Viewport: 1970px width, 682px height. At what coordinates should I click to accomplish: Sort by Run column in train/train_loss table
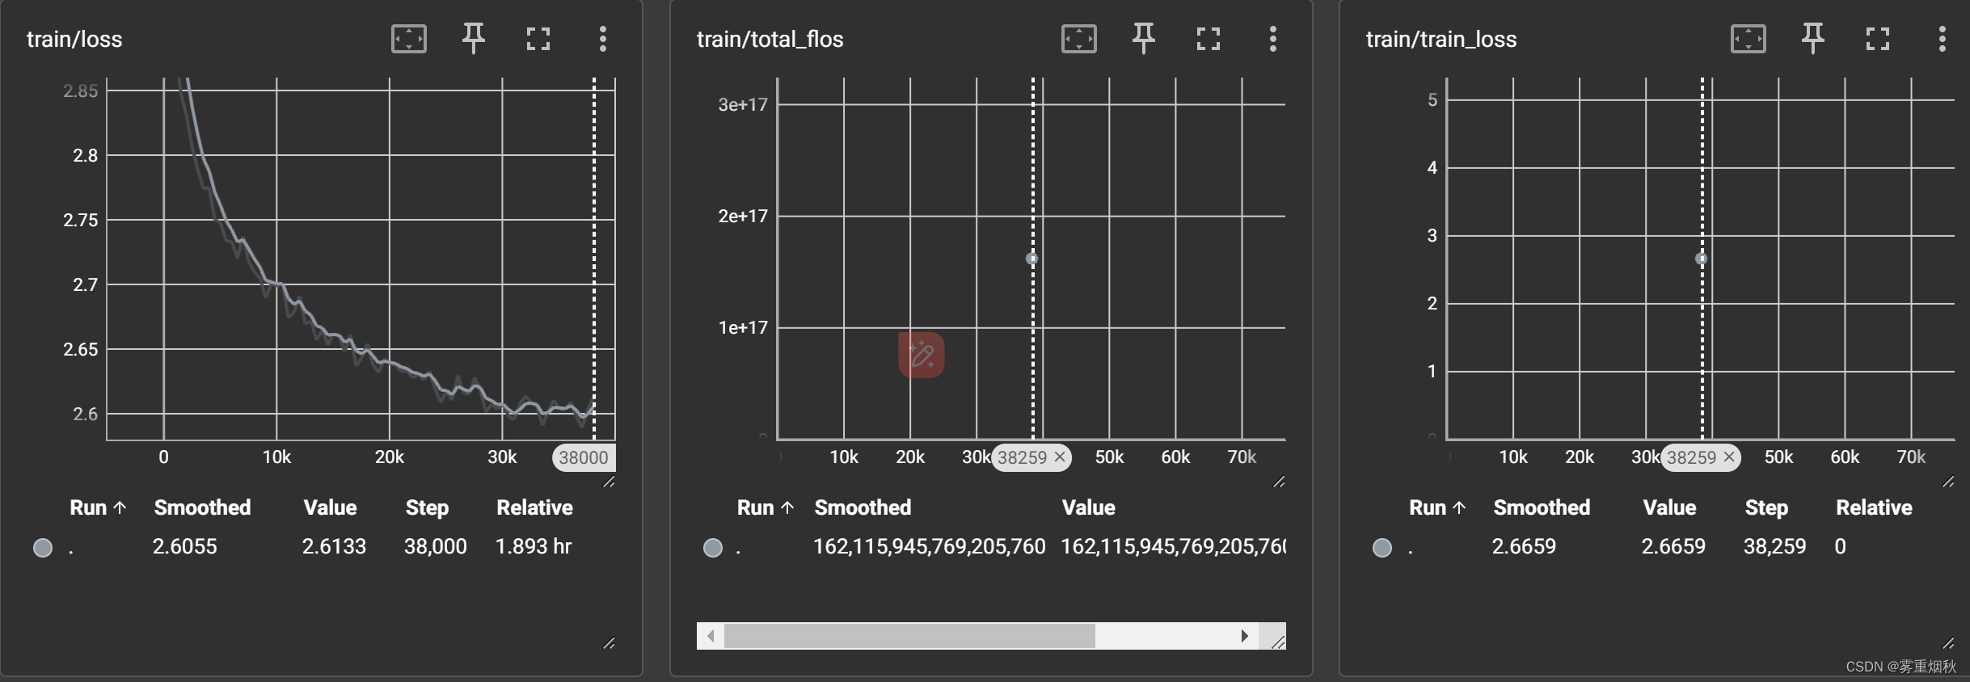1437,507
